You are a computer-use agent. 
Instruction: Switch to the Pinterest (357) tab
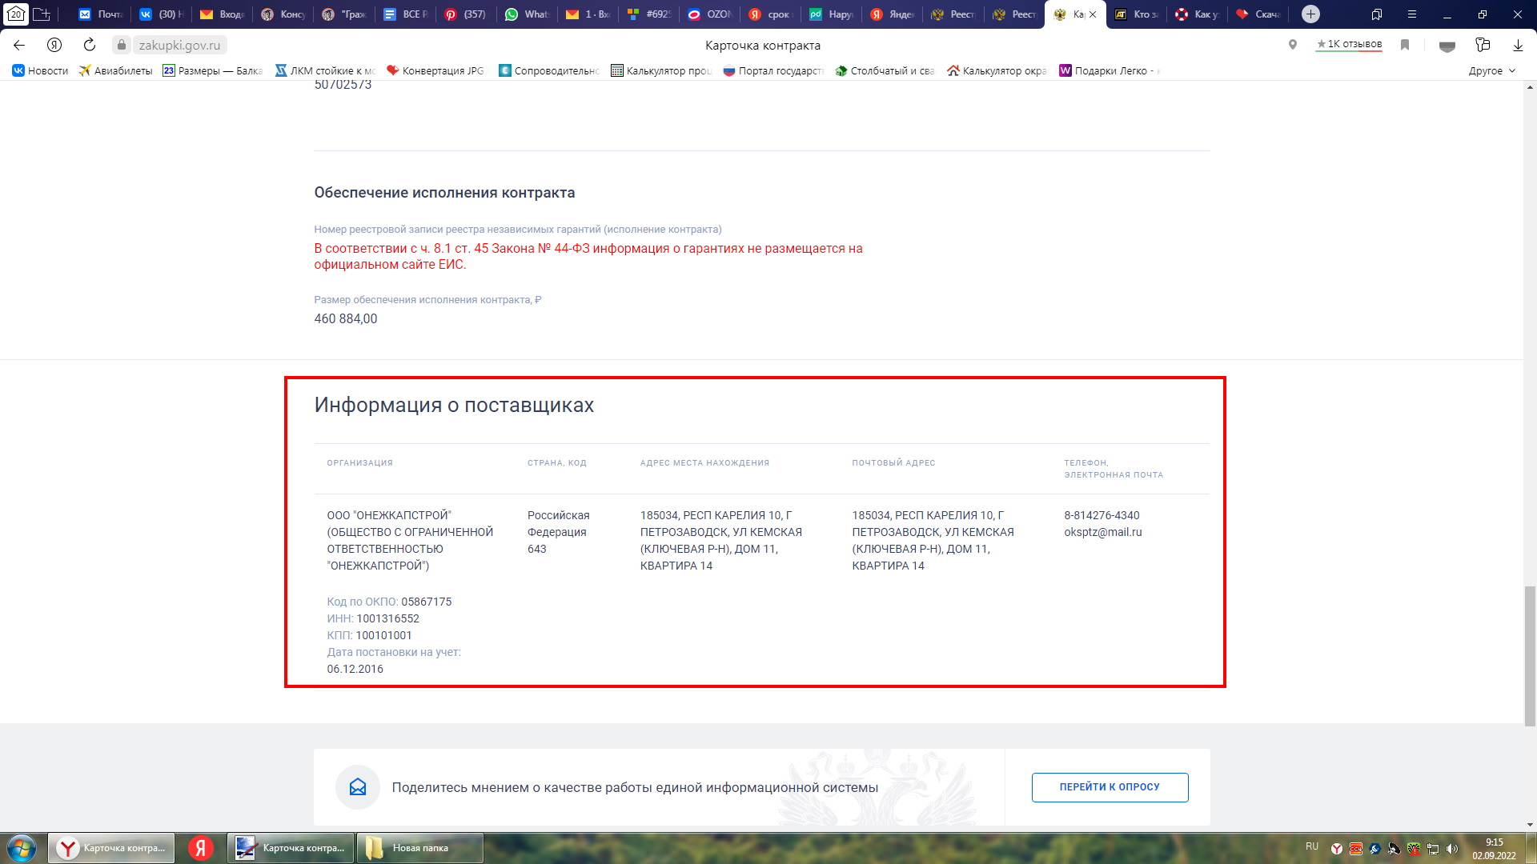coord(465,14)
